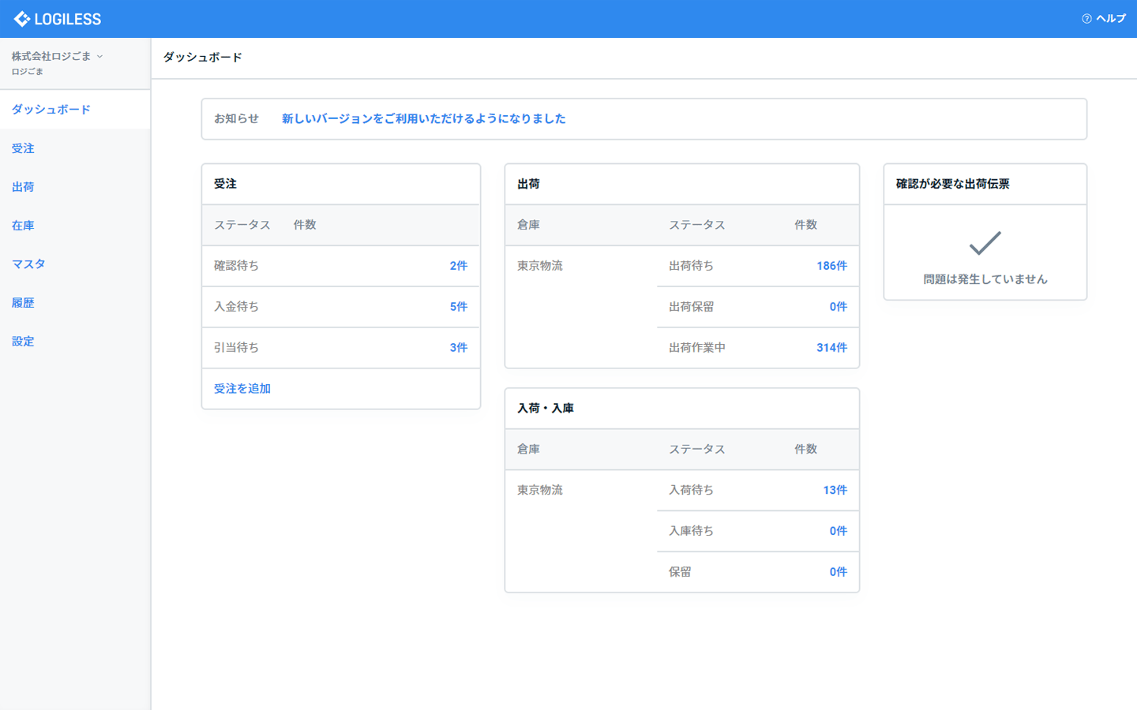1137x710 pixels.
Task: Open the 2件 確認待ち orders count
Action: coord(459,266)
